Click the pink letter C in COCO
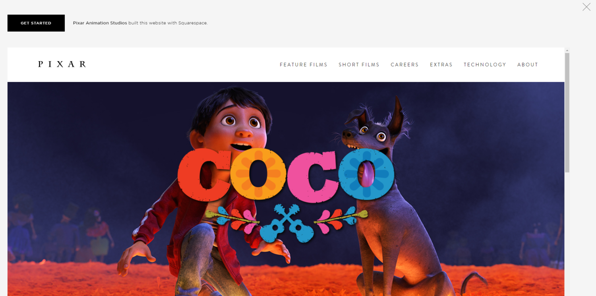This screenshot has height=296, width=596. [312, 175]
